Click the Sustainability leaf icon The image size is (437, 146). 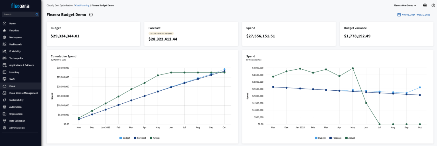point(4,100)
